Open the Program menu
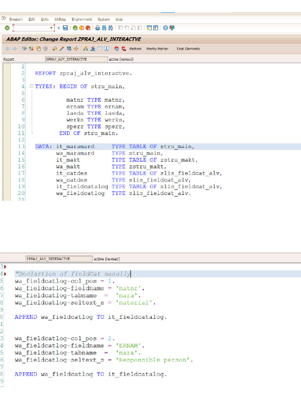The width and height of the screenshot is (301, 402). click(x=16, y=19)
